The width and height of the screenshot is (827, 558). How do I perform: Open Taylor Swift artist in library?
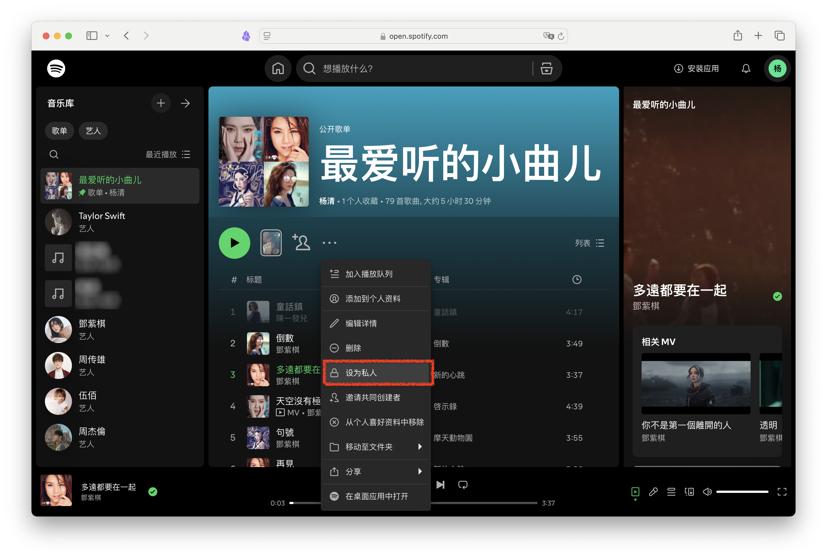(x=120, y=222)
